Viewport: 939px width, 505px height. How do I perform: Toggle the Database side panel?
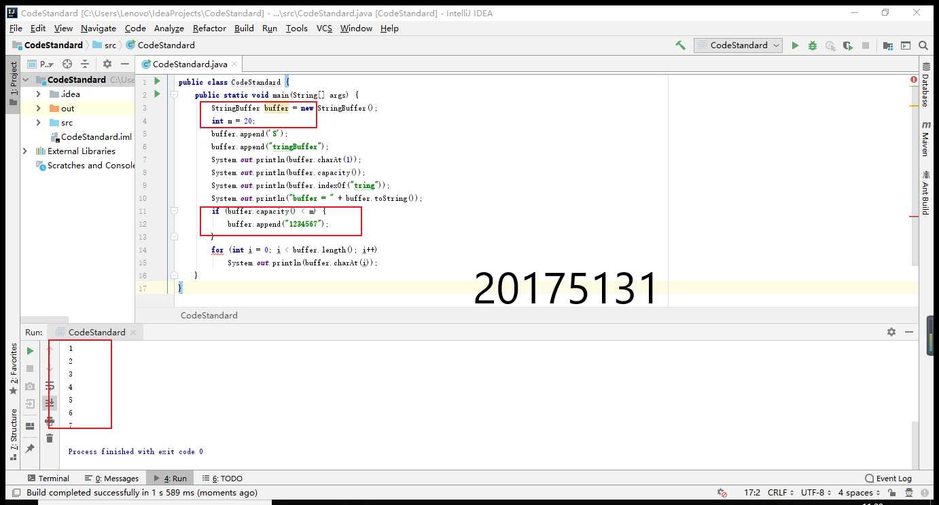coord(925,86)
